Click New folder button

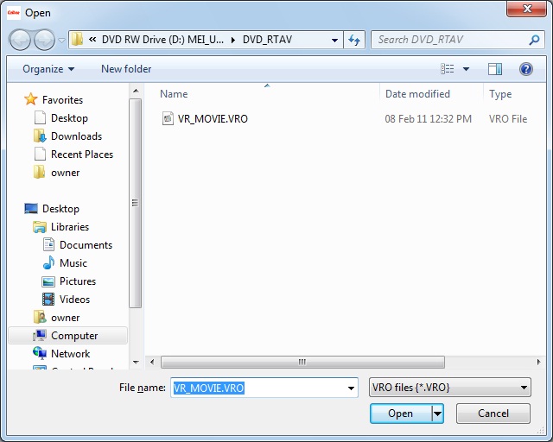(126, 69)
